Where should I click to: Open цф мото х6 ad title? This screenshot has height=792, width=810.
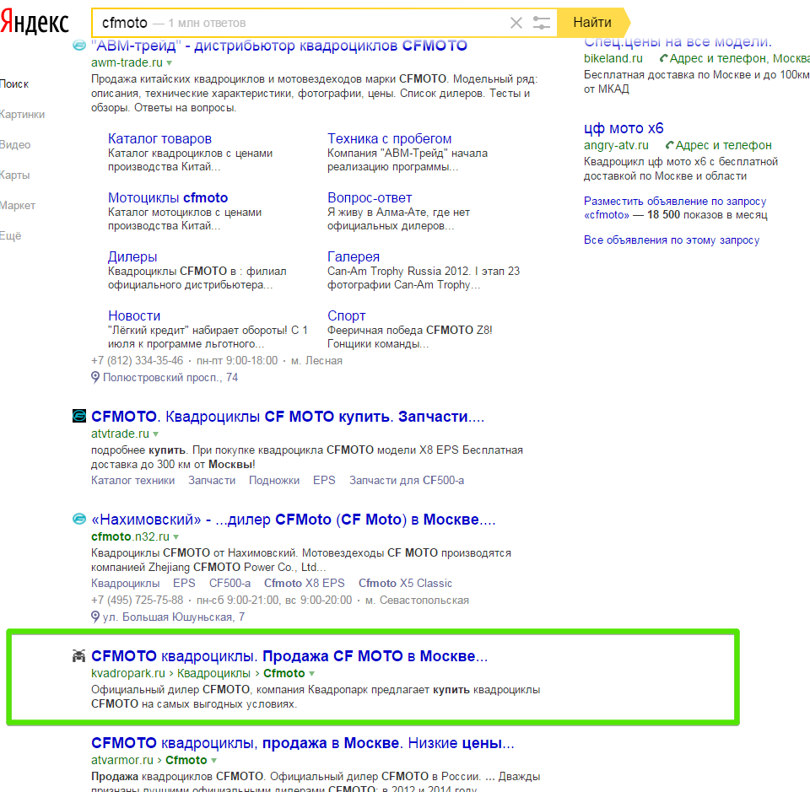[x=624, y=128]
